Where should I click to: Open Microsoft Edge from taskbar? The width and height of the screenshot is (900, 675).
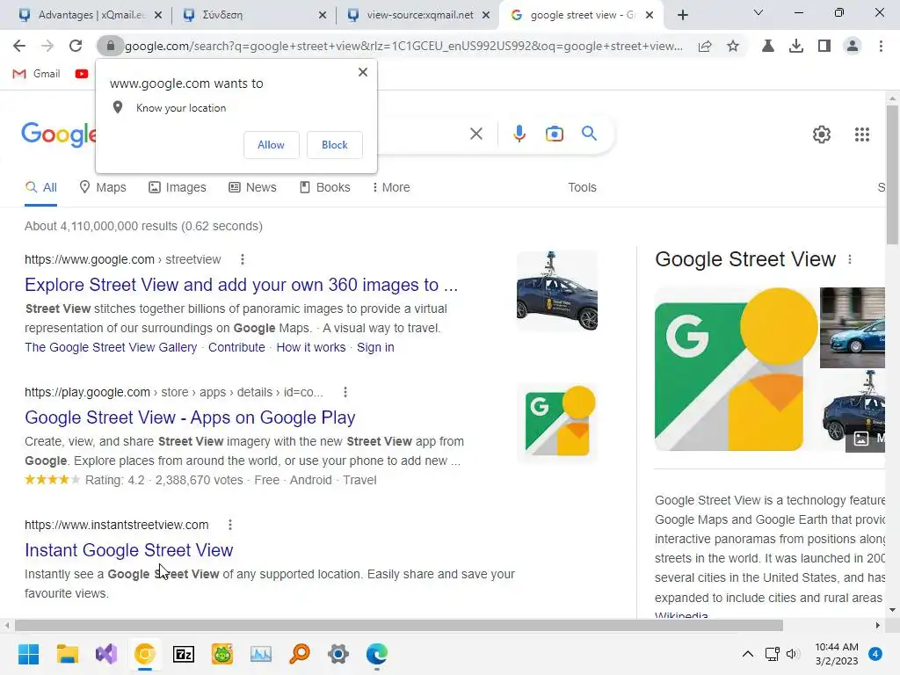[377, 654]
